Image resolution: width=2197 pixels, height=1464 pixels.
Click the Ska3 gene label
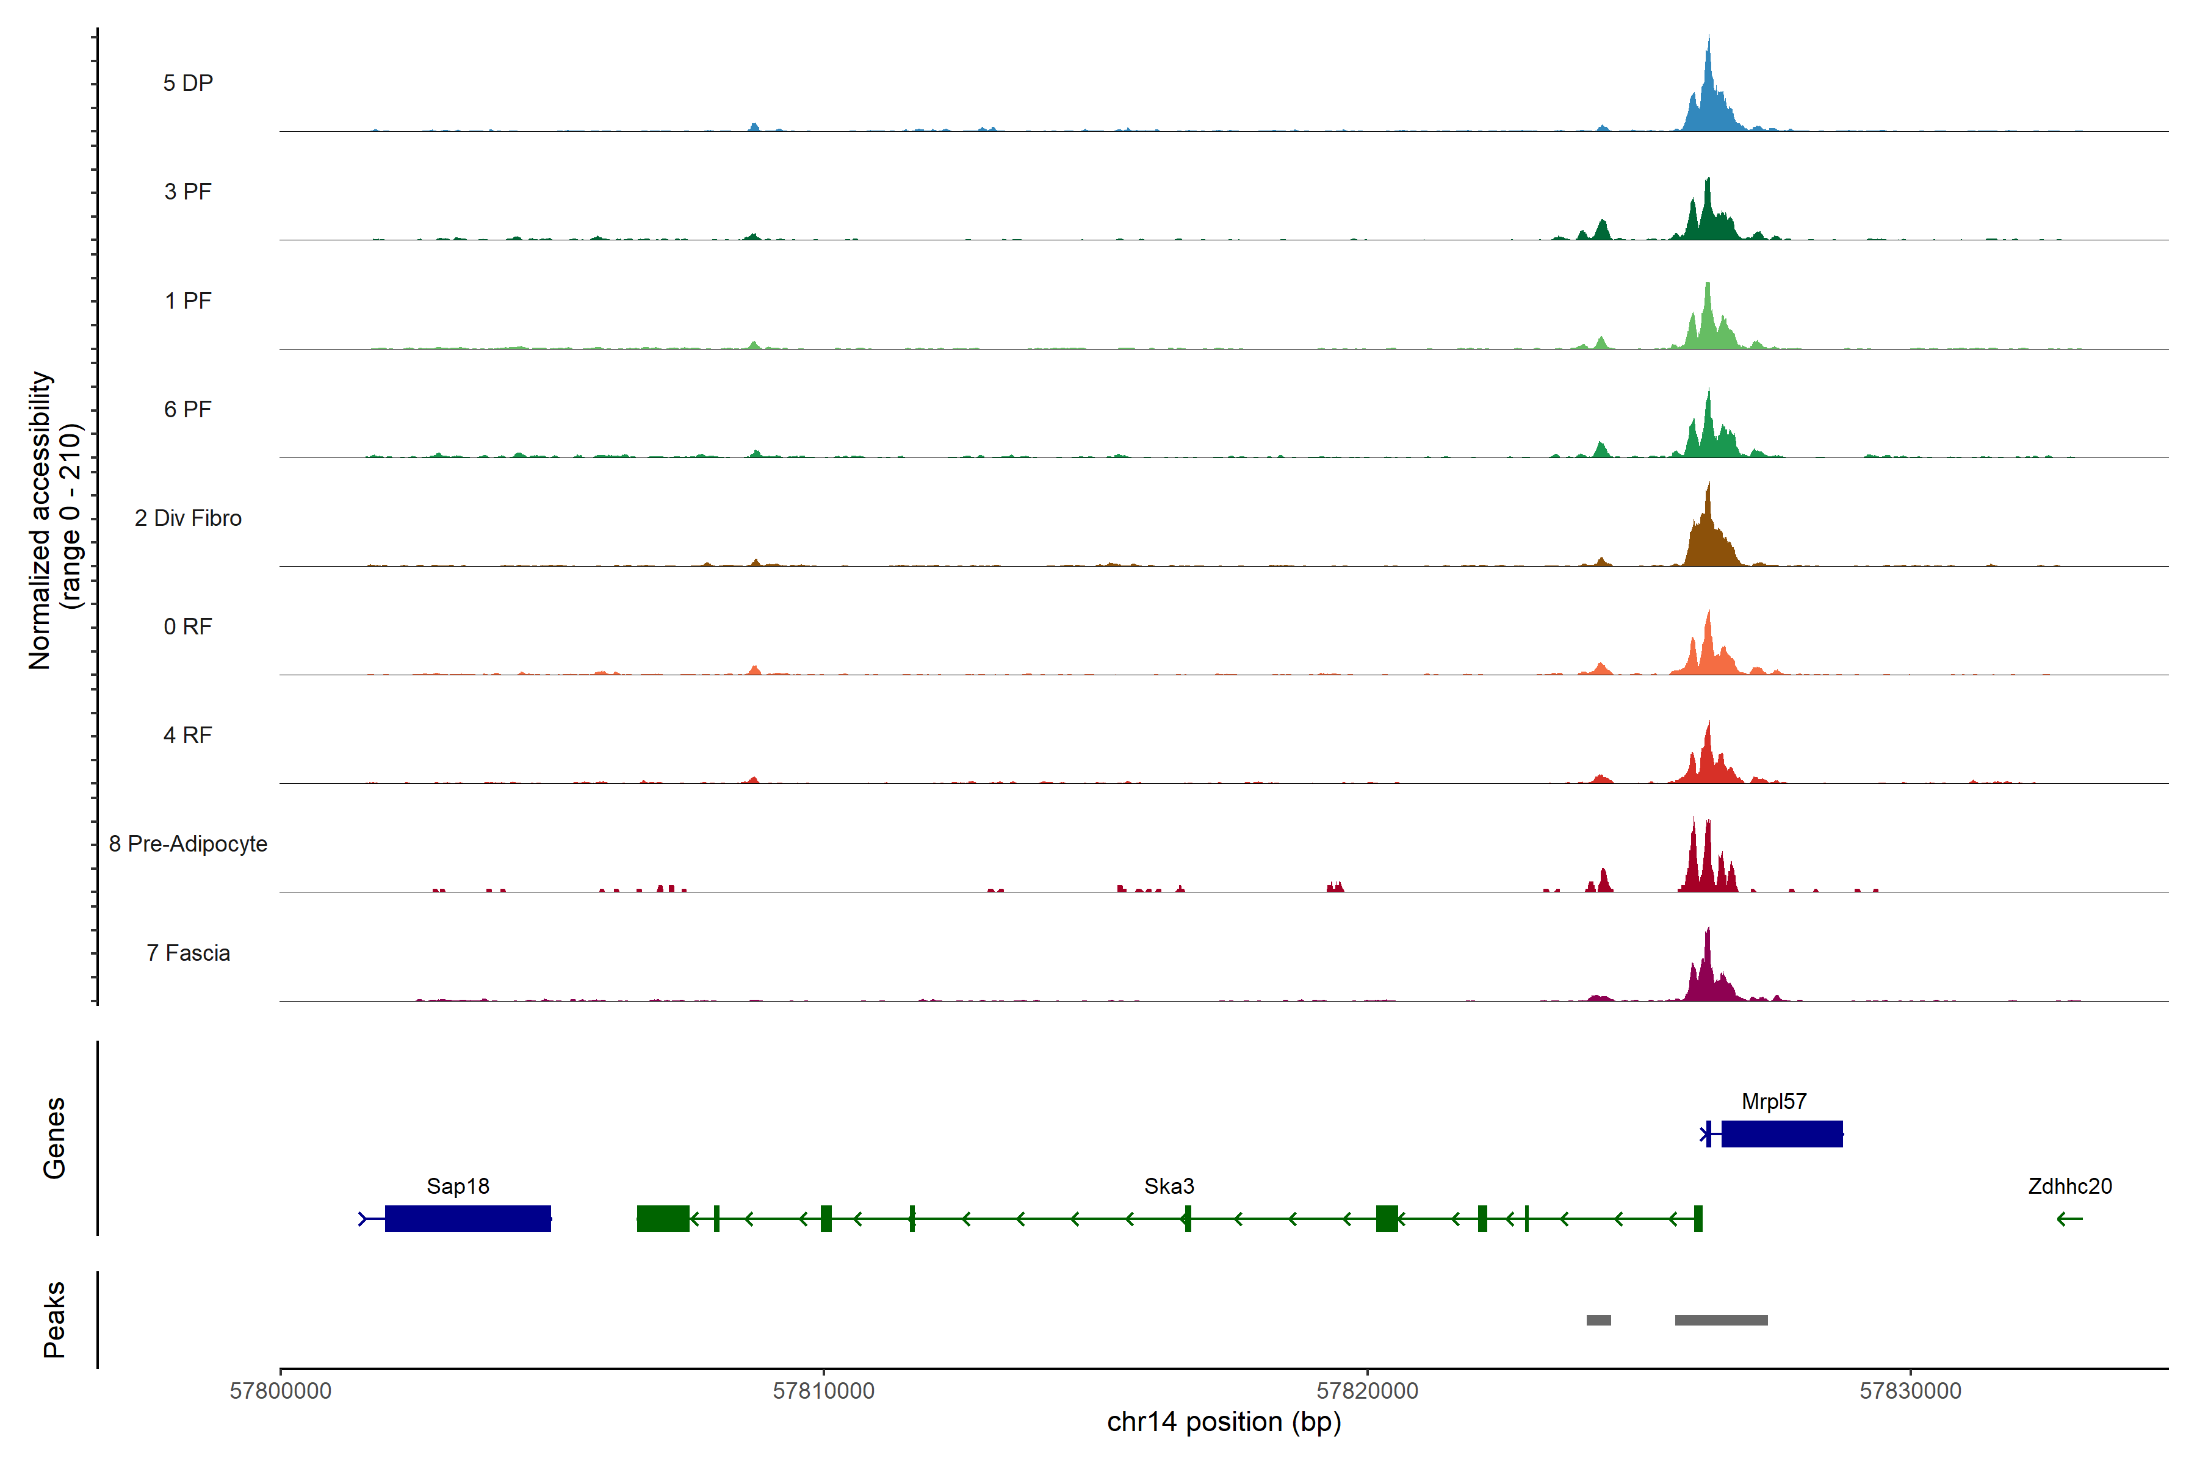click(x=1169, y=1186)
